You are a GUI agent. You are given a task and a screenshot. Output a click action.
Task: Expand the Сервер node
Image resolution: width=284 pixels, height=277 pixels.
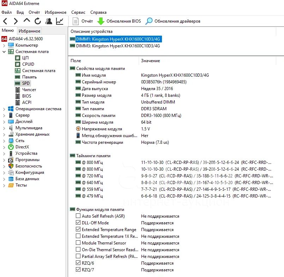4,116
